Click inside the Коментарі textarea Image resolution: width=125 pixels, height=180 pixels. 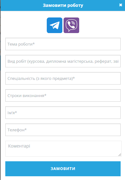point(63,148)
